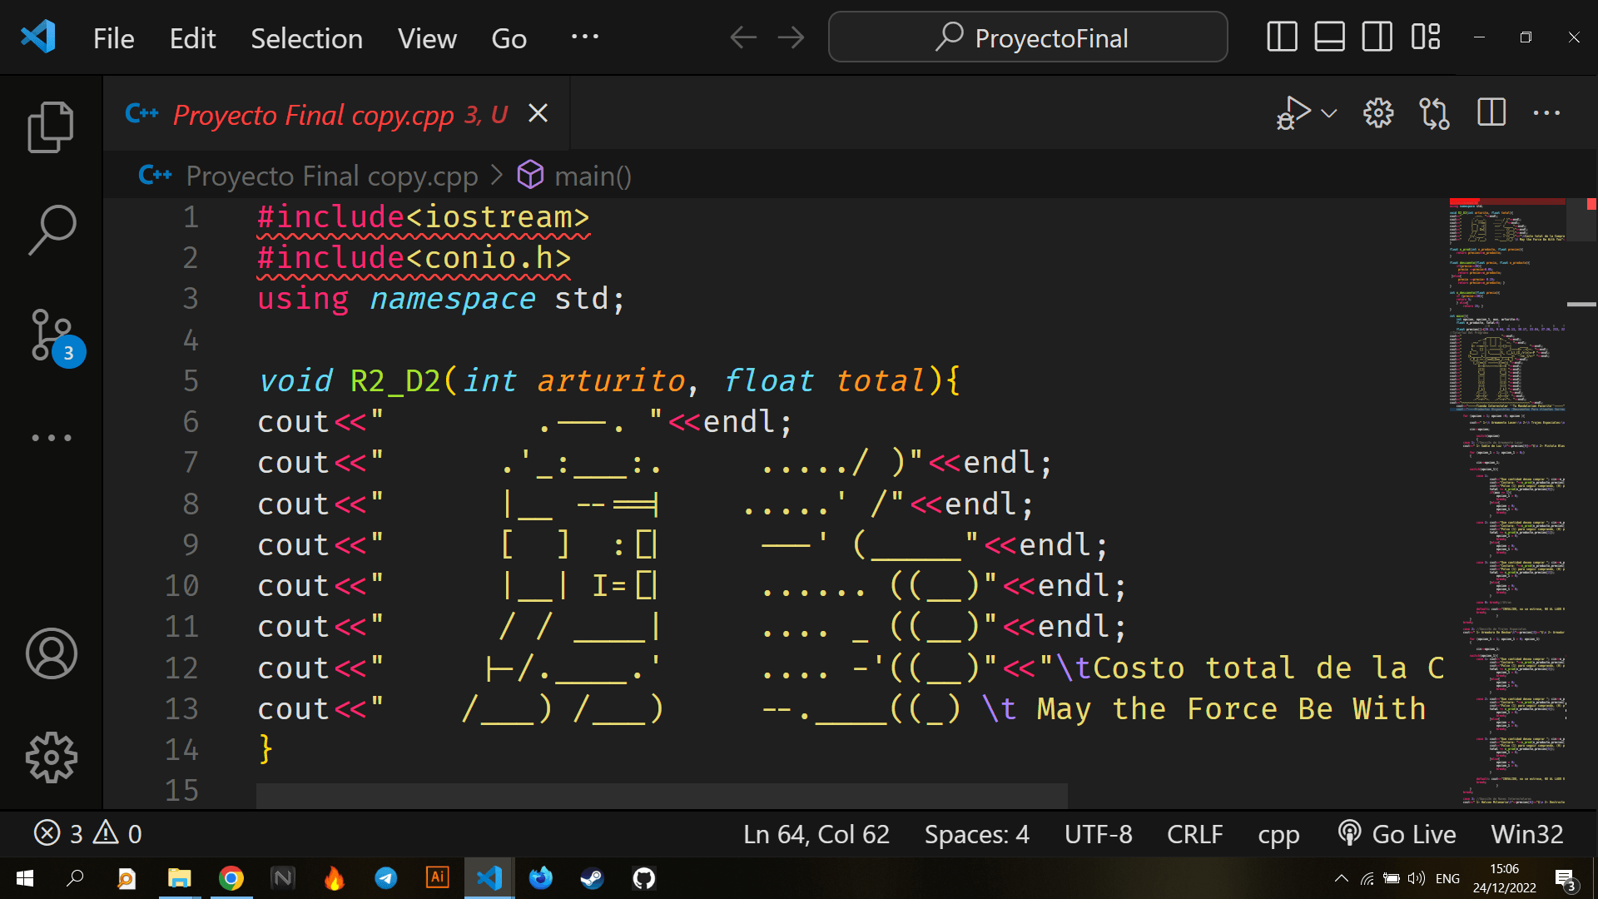
Task: Click the horizontal scrollbar in the editor
Action: point(662,795)
